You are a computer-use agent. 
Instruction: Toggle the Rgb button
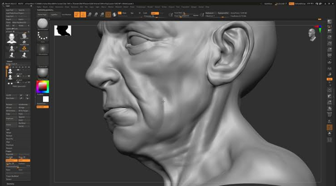pyautogui.click(x=132, y=13)
